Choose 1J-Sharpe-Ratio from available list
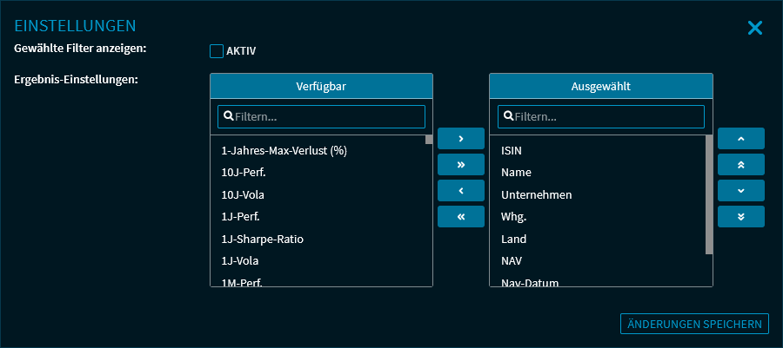783x348 pixels. (262, 239)
